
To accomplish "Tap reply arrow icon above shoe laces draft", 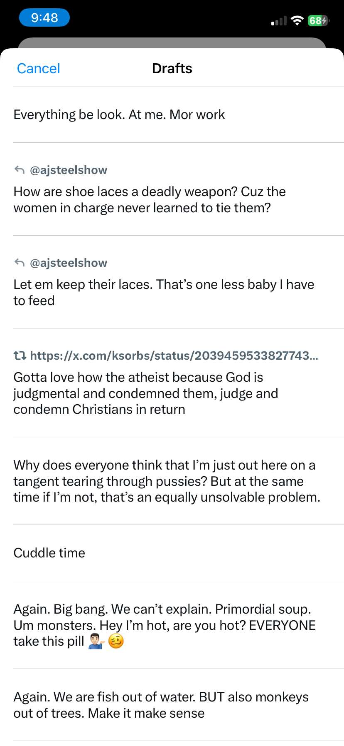I will pos(20,170).
